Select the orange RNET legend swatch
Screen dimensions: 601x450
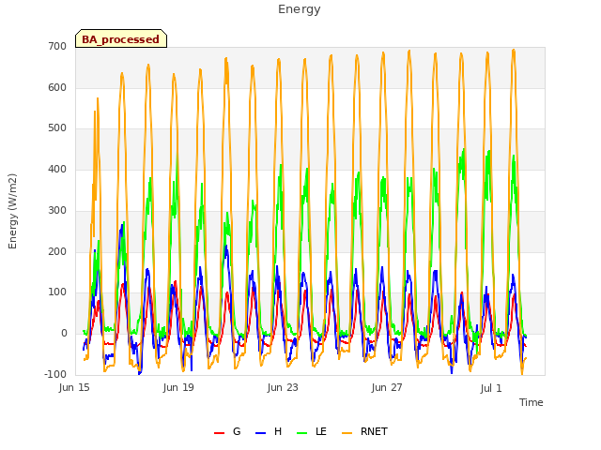pos(347,433)
